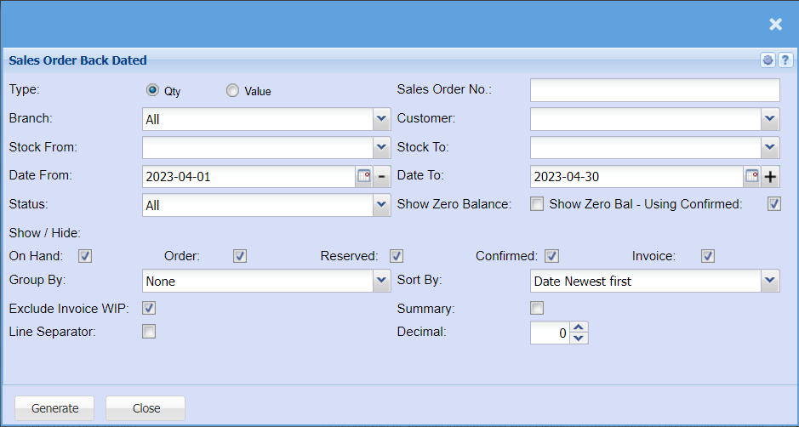Open the help question mark icon

click(785, 60)
